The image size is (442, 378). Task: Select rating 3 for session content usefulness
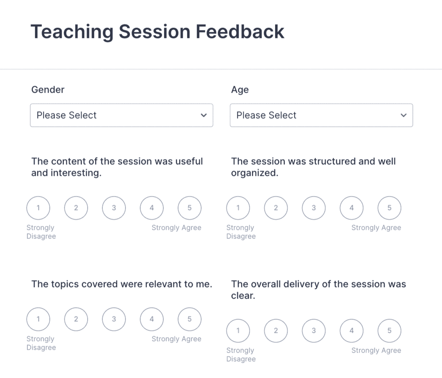tap(114, 208)
